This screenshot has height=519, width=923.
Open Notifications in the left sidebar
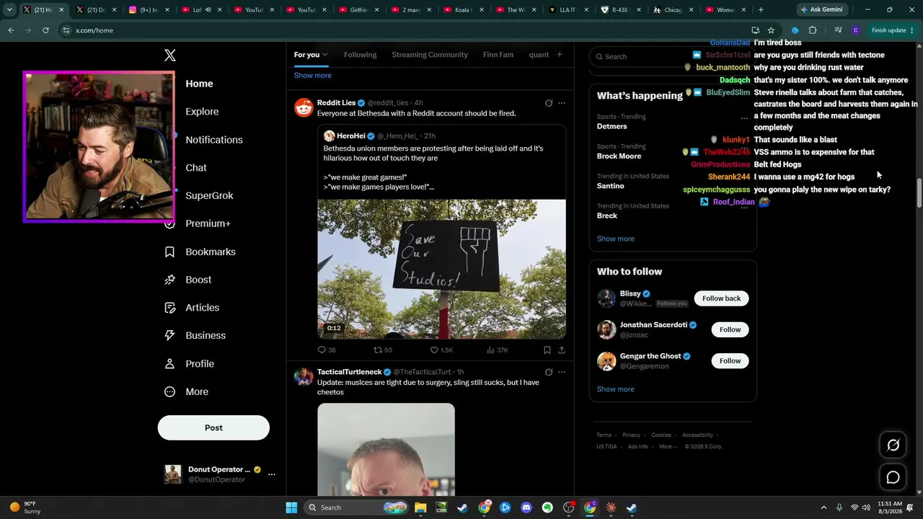tap(214, 140)
